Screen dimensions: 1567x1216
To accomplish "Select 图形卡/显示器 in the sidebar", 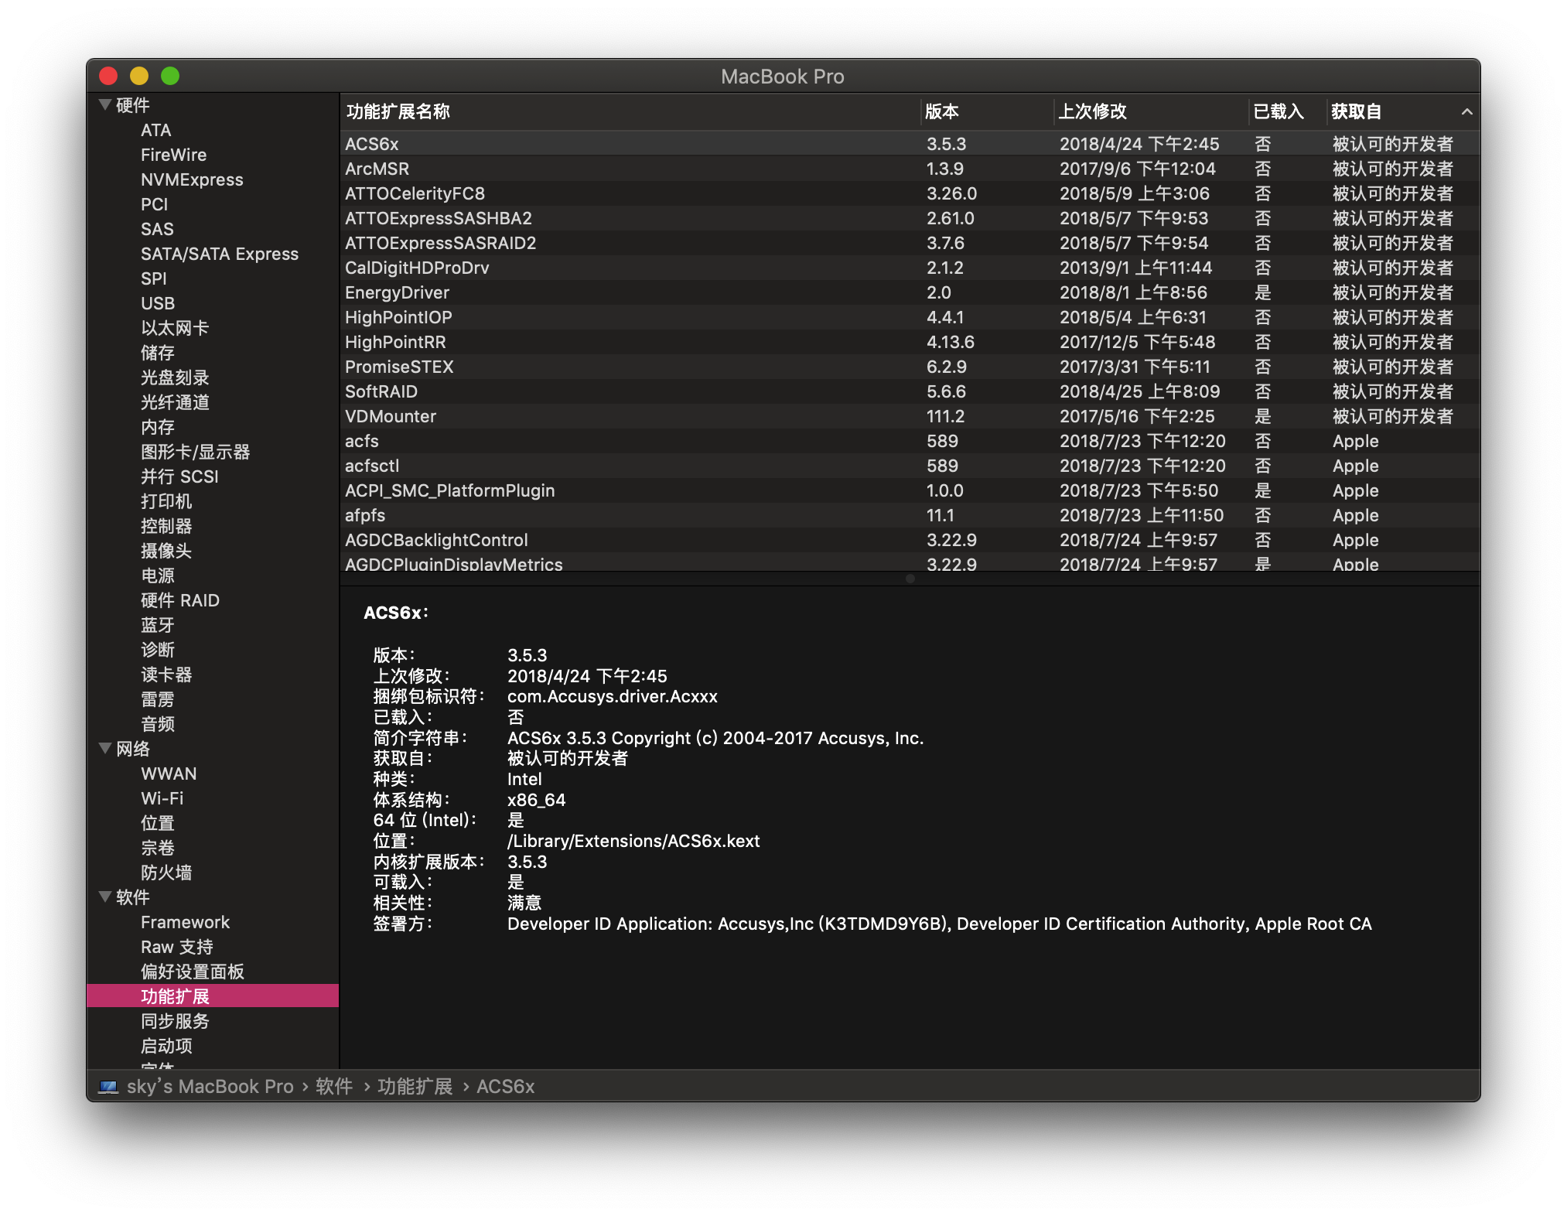I will 195,452.
